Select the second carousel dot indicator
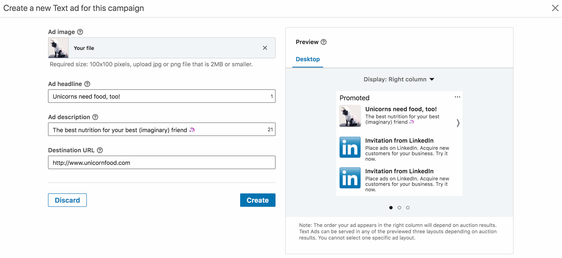 [x=399, y=208]
